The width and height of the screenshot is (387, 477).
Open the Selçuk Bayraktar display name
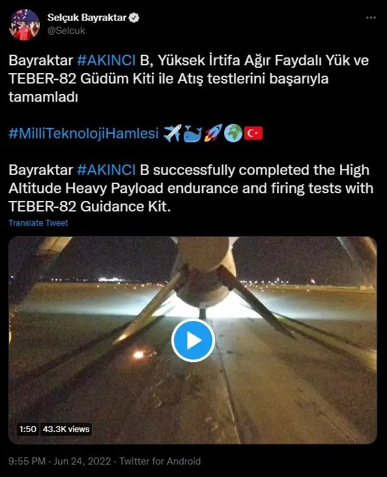tap(87, 18)
